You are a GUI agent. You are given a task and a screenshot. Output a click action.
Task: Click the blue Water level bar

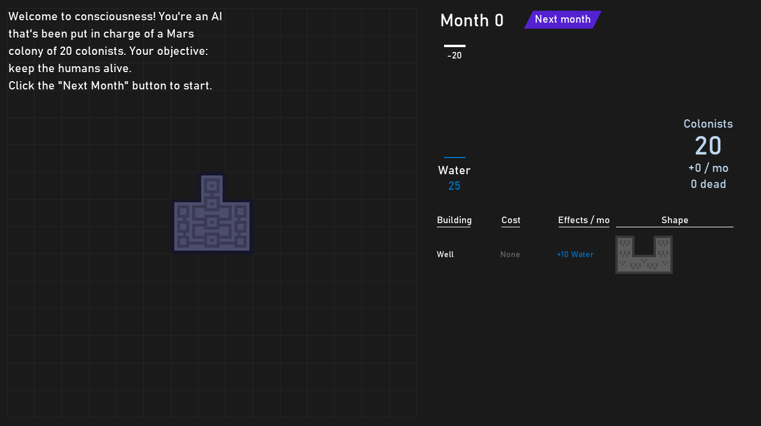click(455, 158)
